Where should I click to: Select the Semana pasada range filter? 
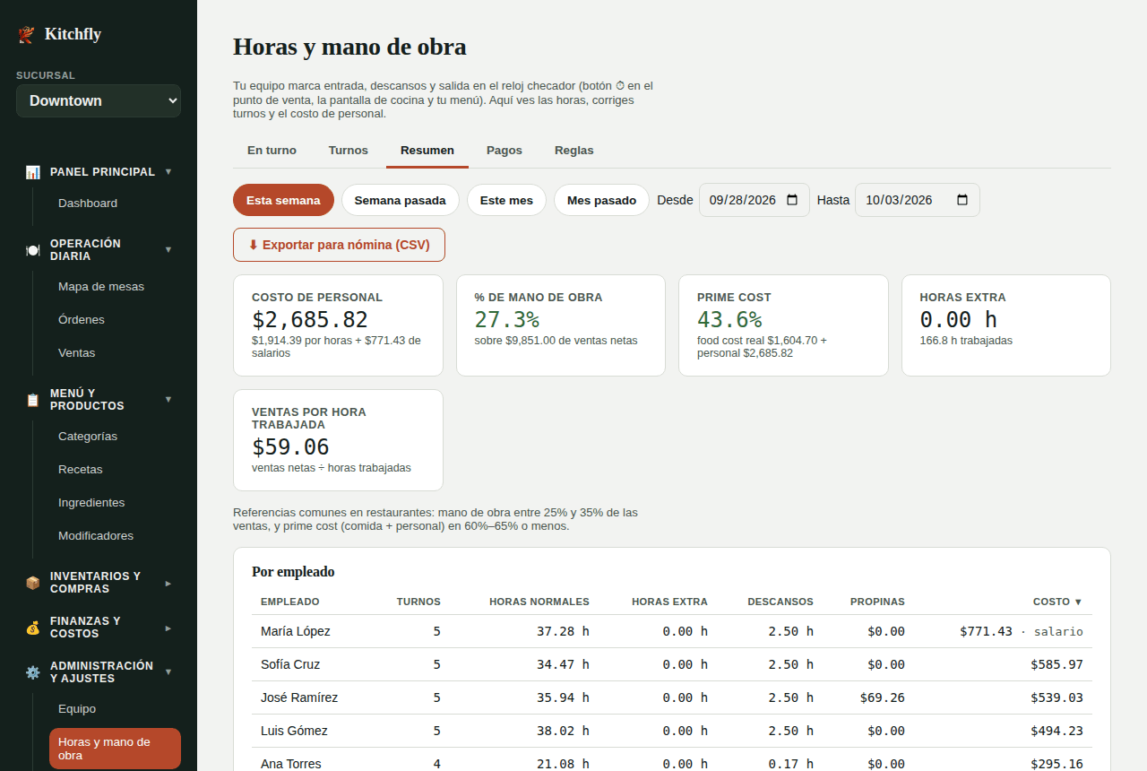[400, 200]
